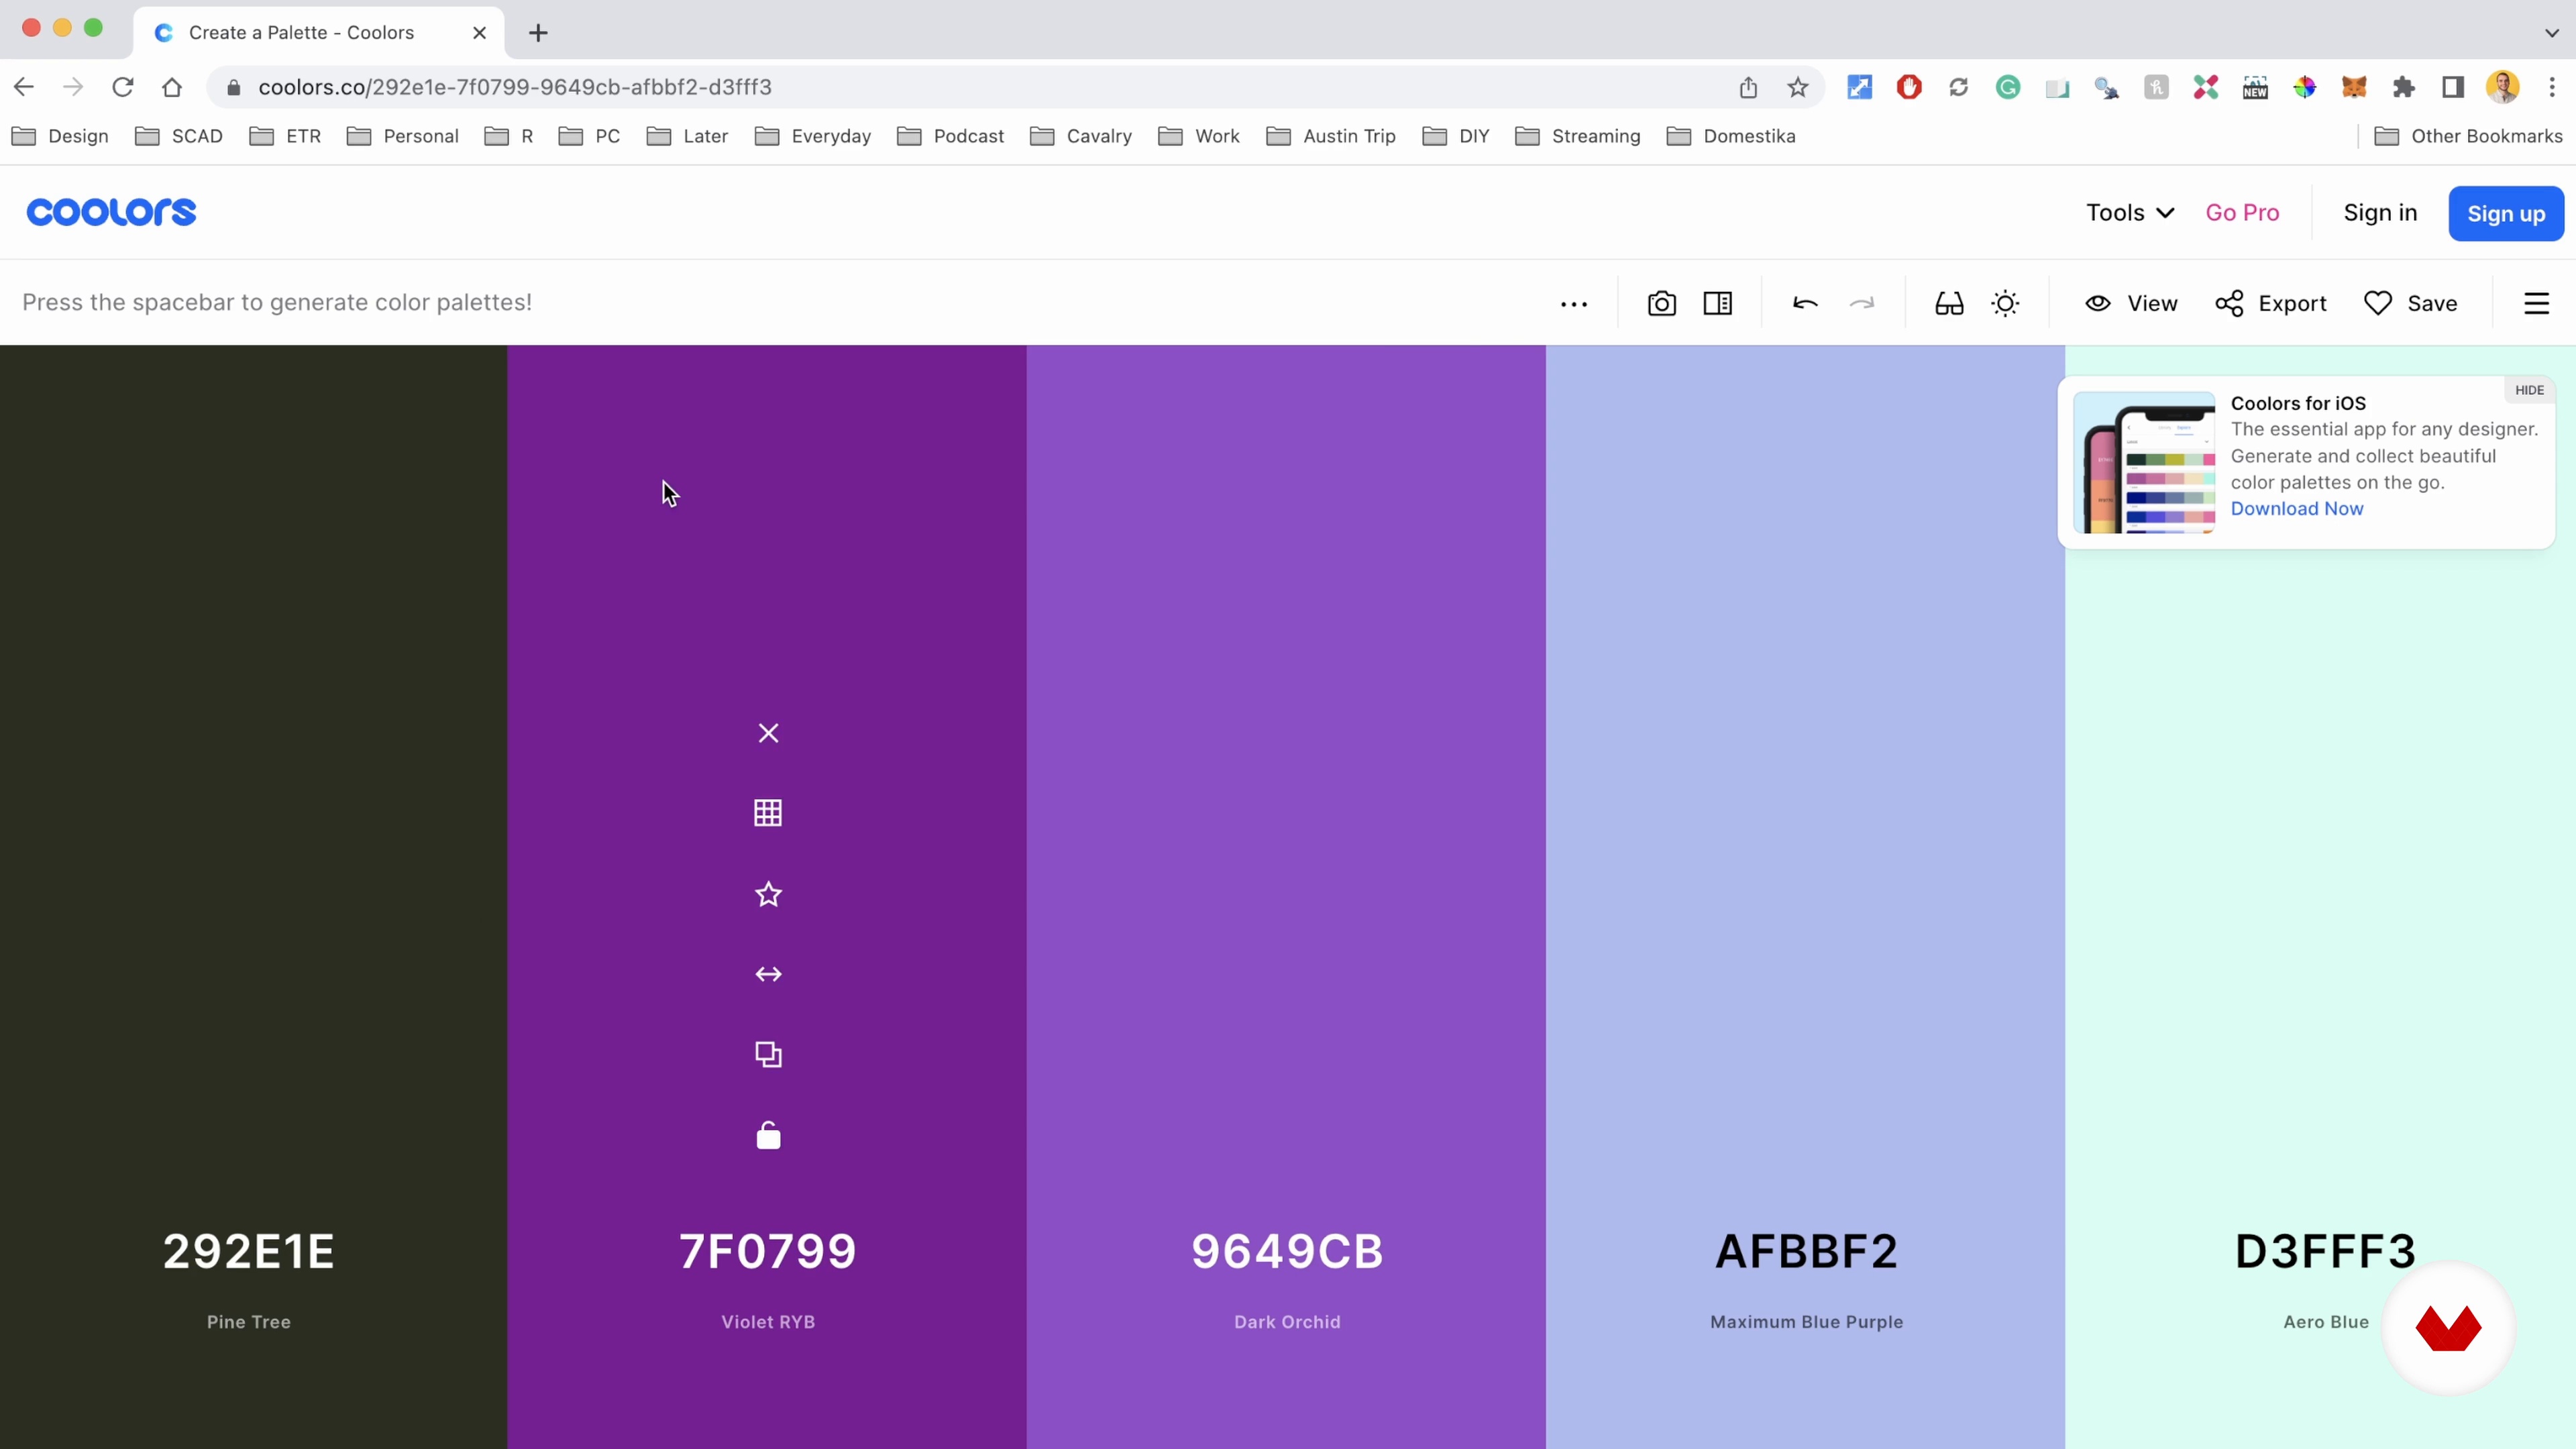Click the 7F0799 hex code

[768, 1251]
